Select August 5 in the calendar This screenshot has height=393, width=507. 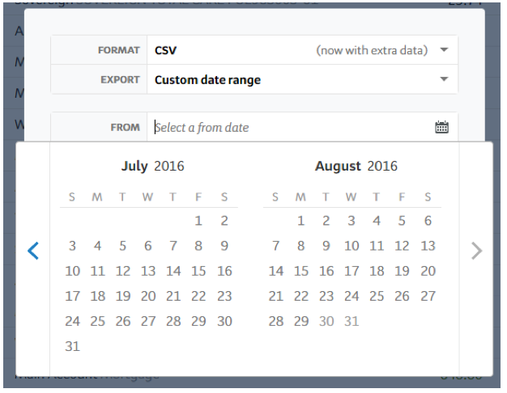(402, 221)
